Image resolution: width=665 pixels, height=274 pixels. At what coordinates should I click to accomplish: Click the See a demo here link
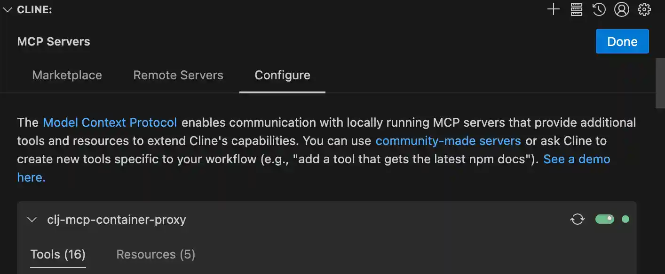(577, 159)
